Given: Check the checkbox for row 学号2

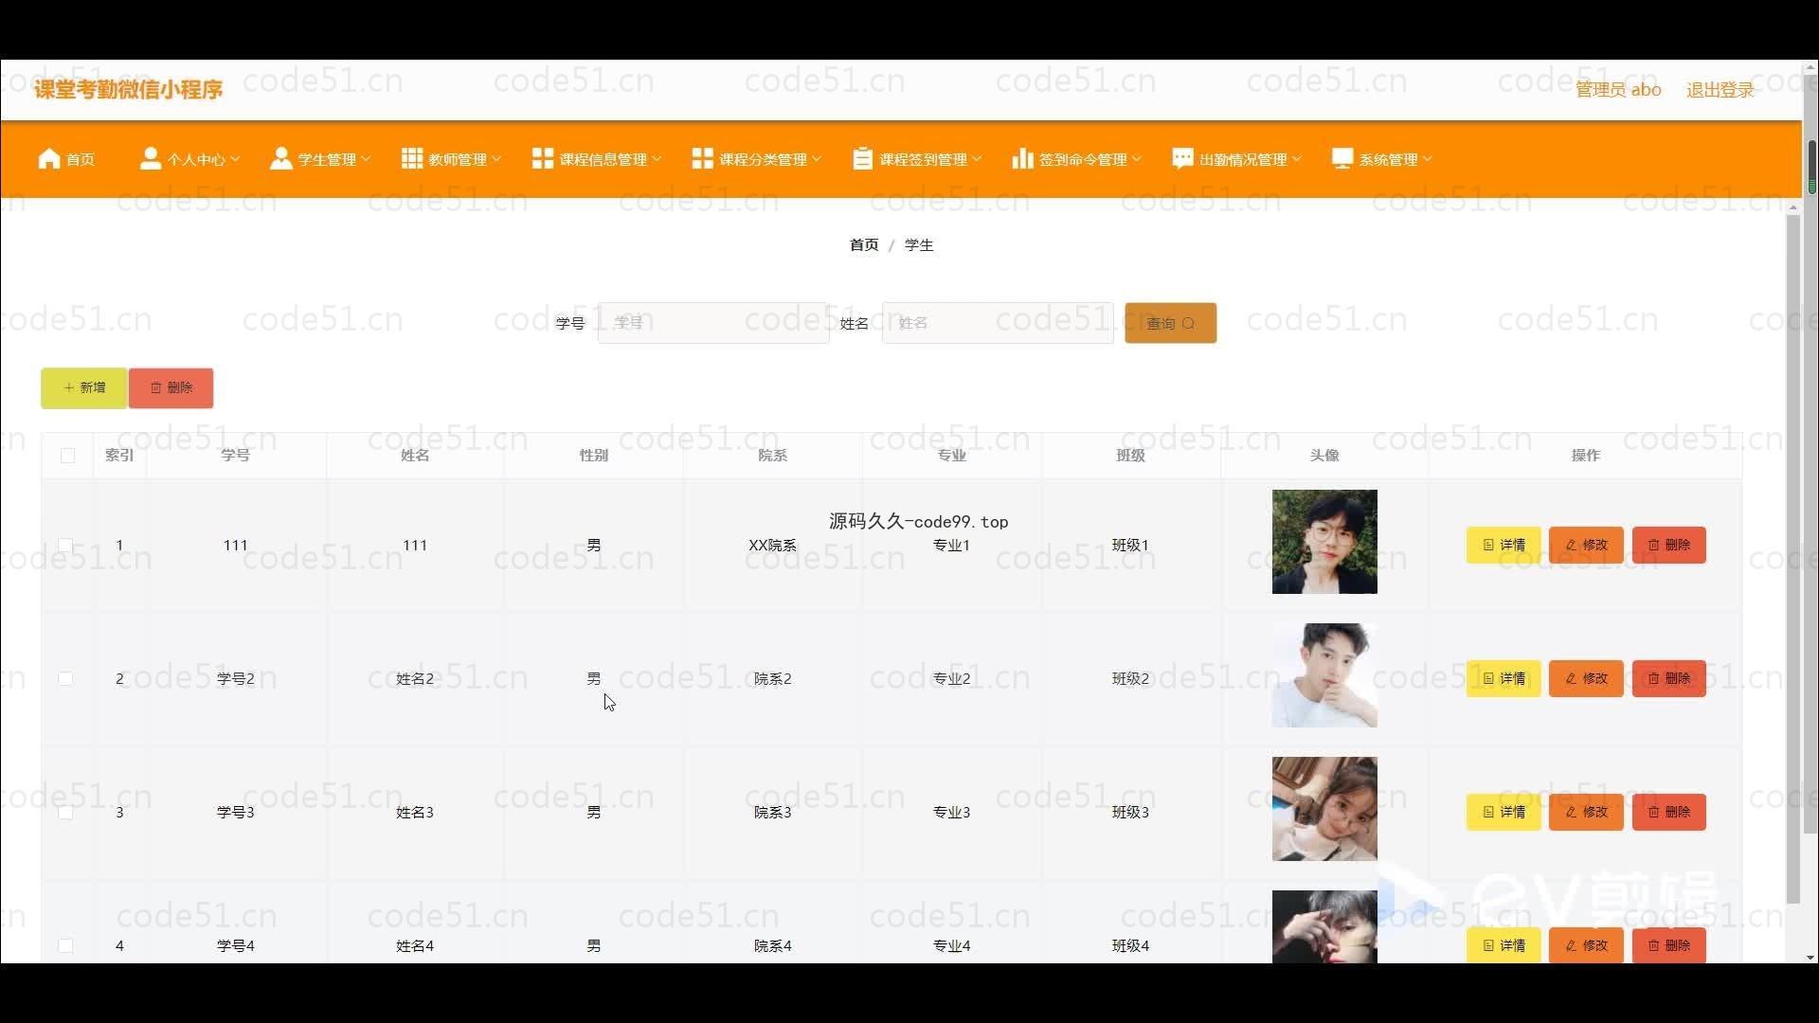Looking at the screenshot, I should [x=65, y=679].
